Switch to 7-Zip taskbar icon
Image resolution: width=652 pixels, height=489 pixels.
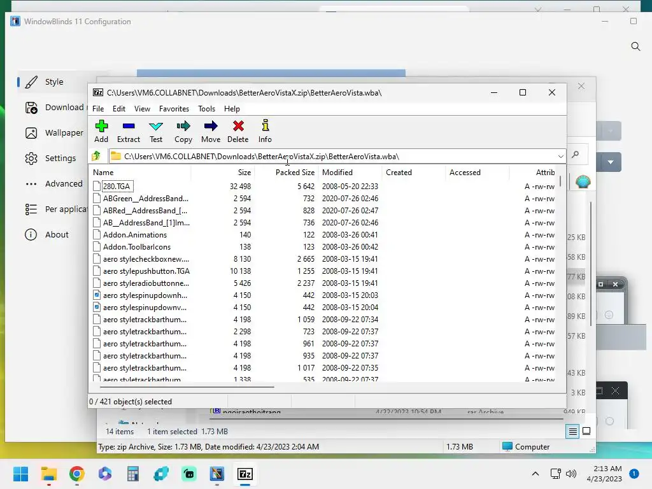(245, 474)
